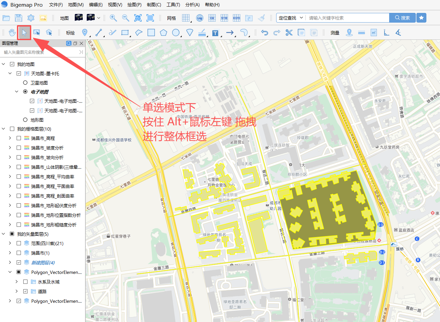The image size is (440, 322).
Task: Collapse the 我的地图 tree node
Action: click(4, 64)
